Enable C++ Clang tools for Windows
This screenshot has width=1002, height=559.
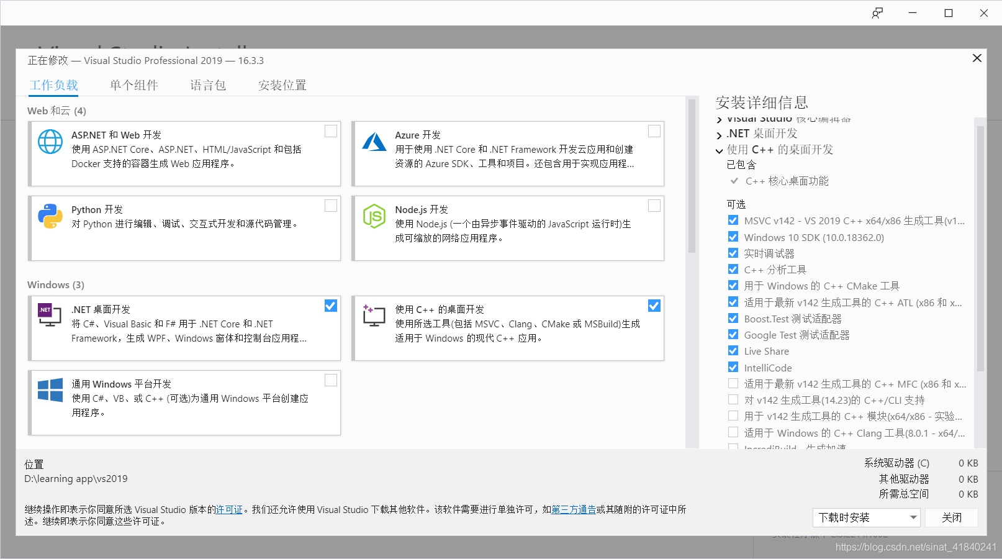click(x=733, y=432)
